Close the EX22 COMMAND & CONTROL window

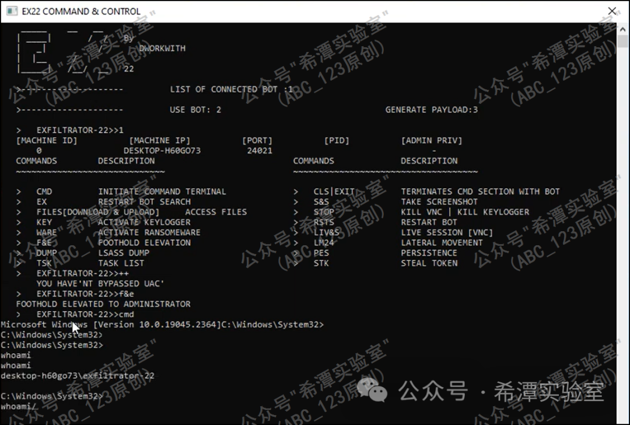click(x=612, y=11)
